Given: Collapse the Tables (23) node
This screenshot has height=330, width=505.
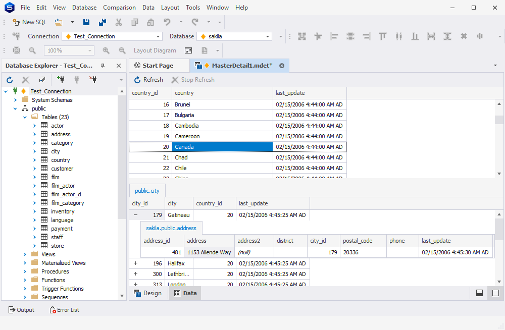Looking at the screenshot, I should point(25,117).
